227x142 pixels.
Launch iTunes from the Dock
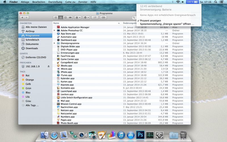121,135
